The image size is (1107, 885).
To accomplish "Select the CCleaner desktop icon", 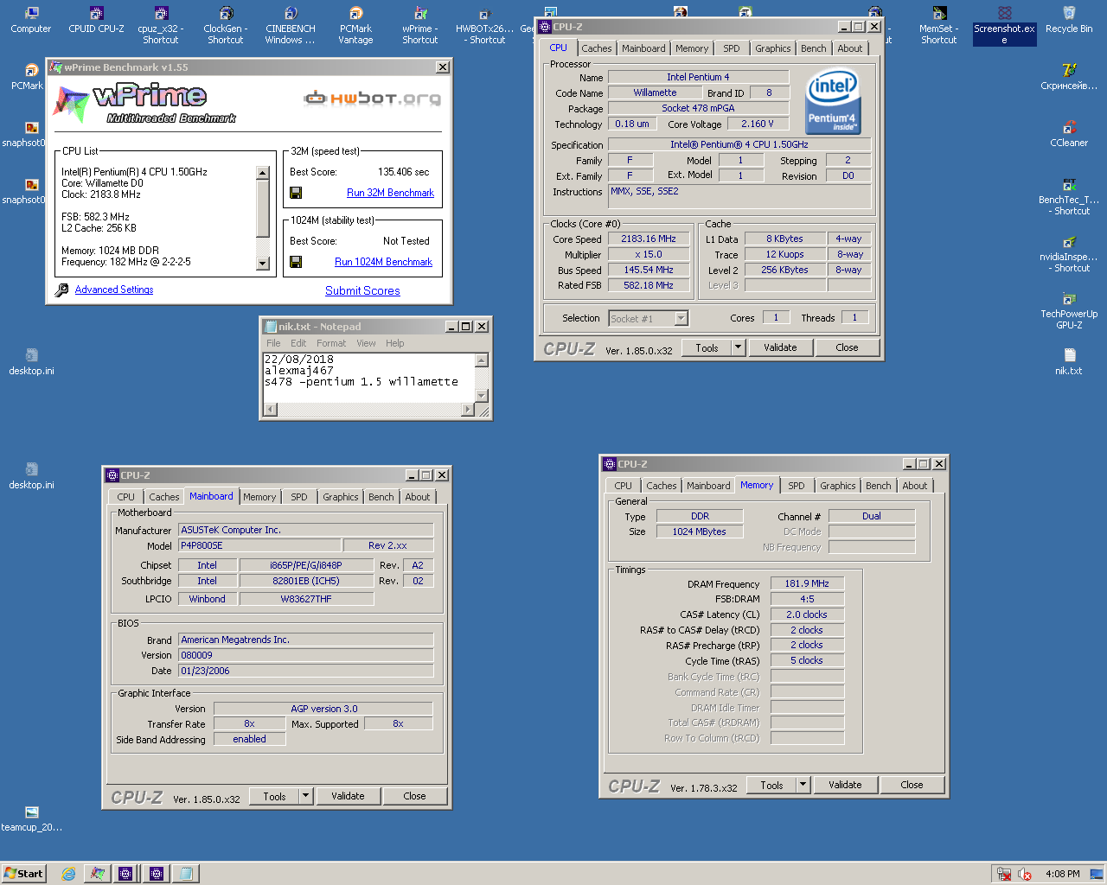I will tap(1069, 135).
